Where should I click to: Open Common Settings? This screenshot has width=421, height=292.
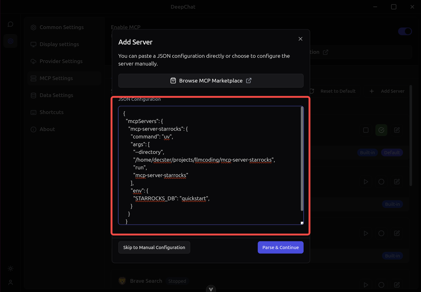click(64, 27)
